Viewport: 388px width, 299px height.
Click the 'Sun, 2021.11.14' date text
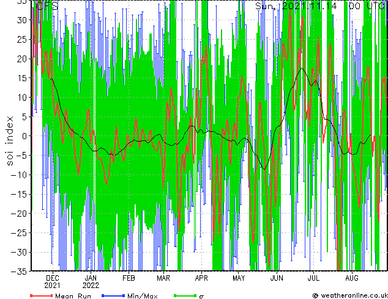pos(296,5)
